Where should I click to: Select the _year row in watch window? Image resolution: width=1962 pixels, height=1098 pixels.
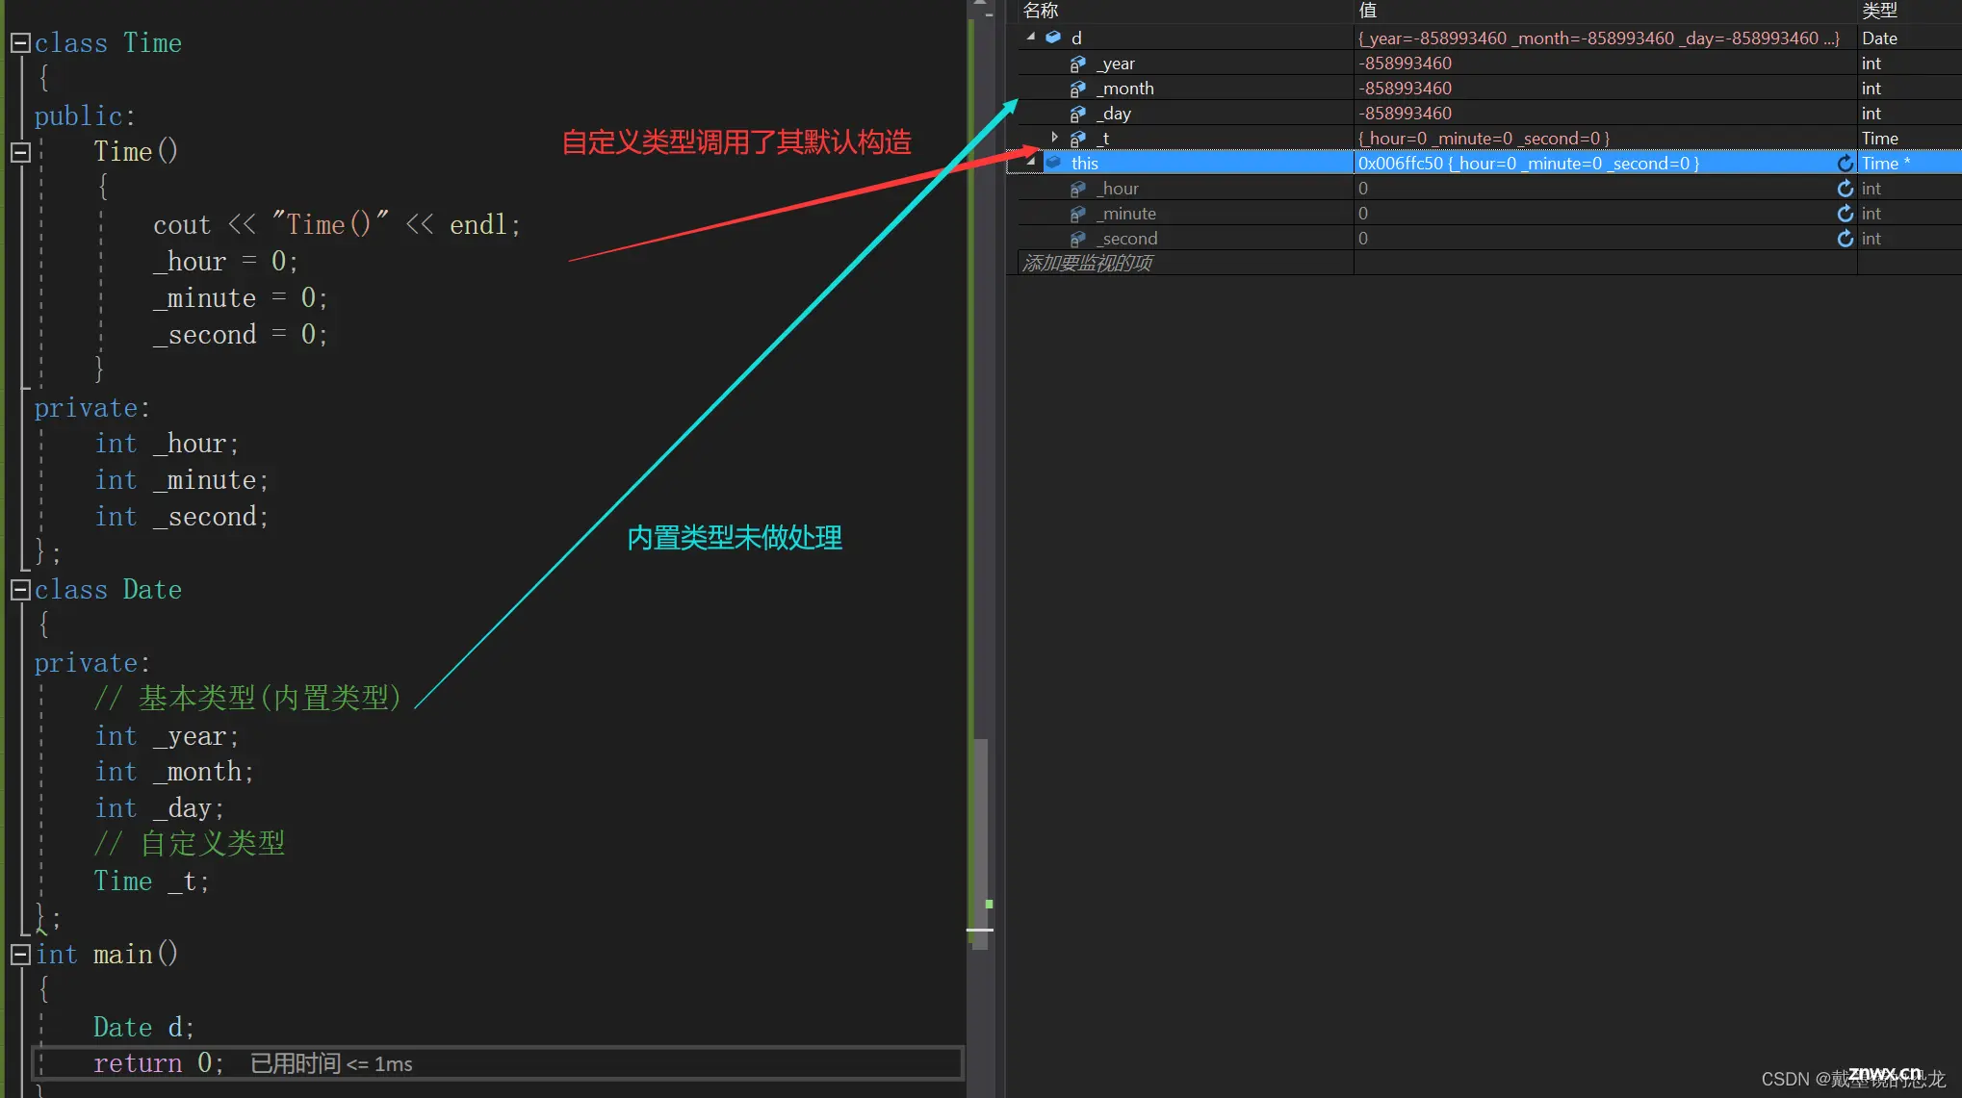1489,64
